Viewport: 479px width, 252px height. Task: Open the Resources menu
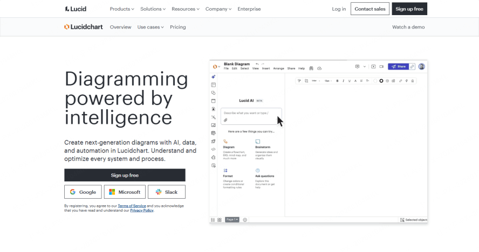pos(185,9)
